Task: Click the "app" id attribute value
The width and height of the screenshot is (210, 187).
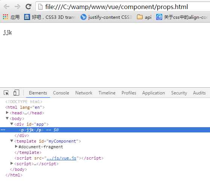Action: pyautogui.click(x=40, y=125)
